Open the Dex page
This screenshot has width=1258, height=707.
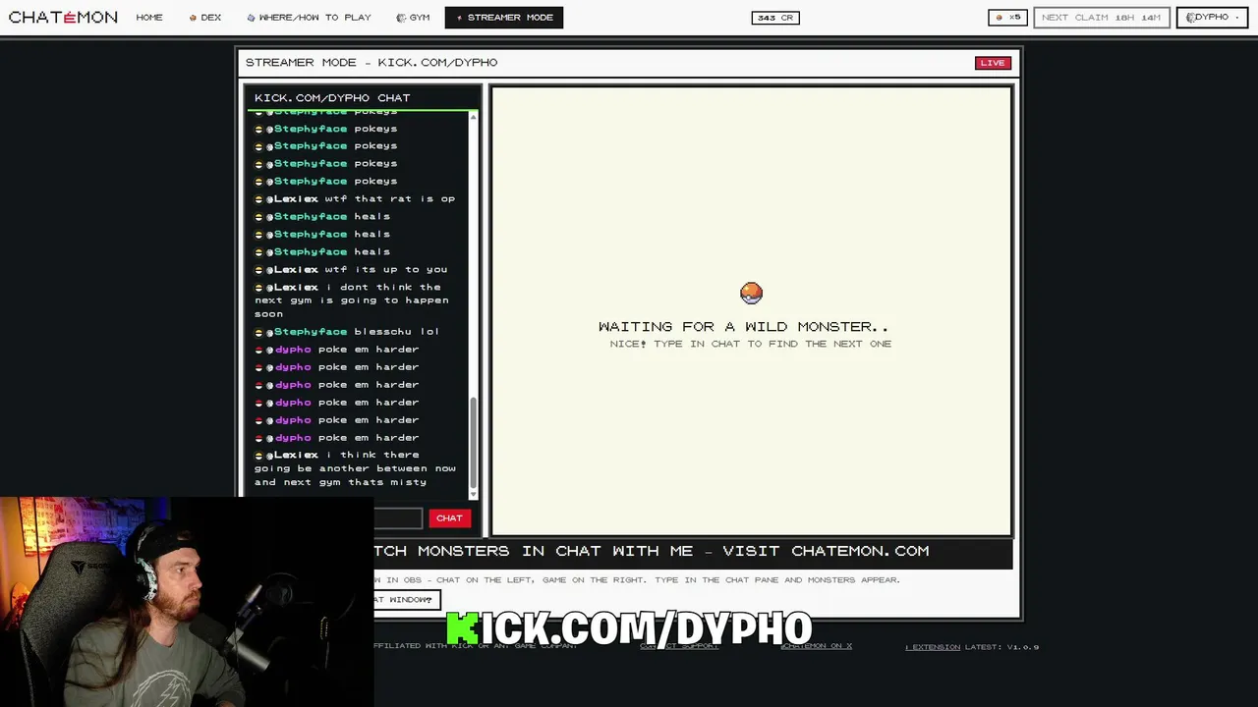pos(205,17)
